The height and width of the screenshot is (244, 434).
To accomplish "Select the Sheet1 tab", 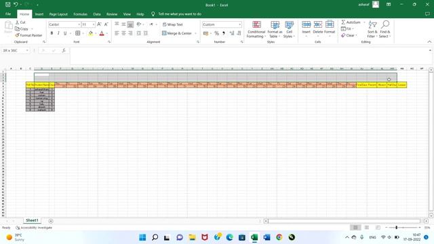I will (32, 220).
